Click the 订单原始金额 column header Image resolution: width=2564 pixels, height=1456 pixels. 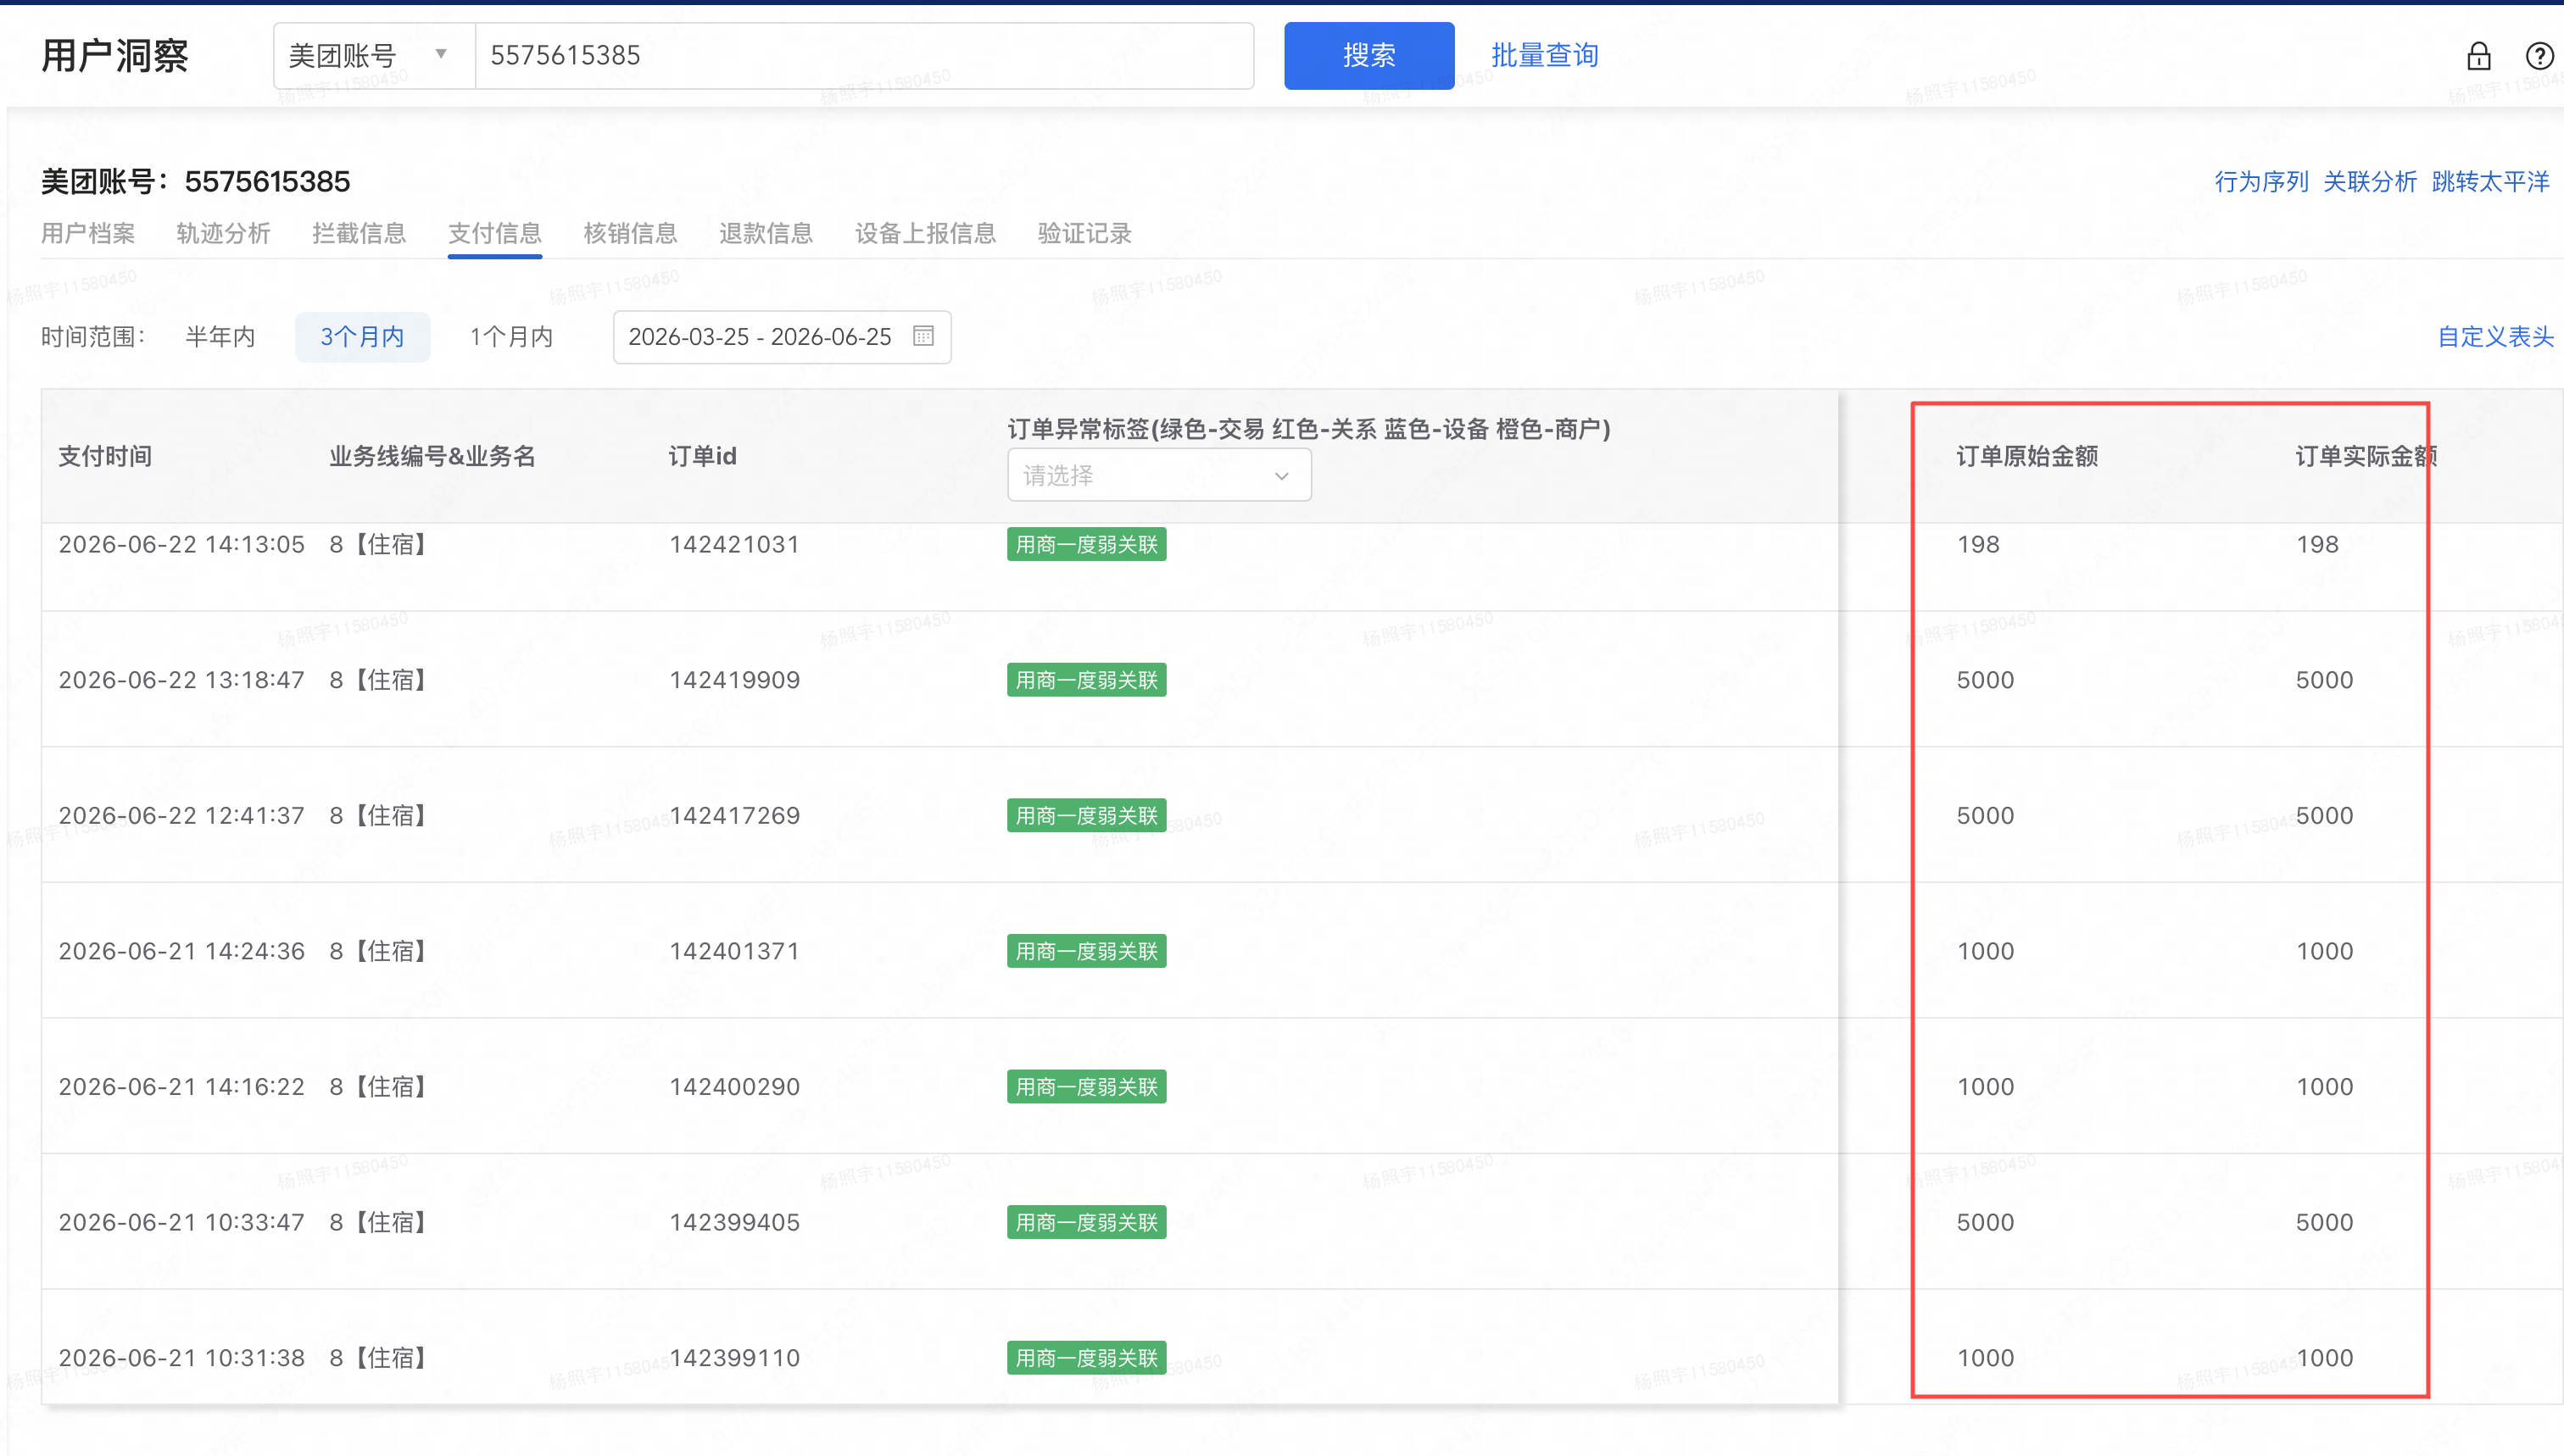click(x=2026, y=456)
